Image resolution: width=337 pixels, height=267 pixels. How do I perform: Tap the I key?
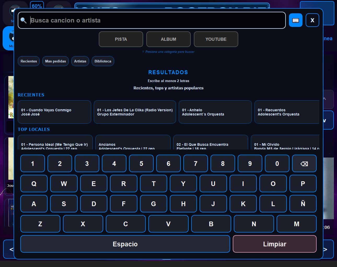tap(243, 184)
